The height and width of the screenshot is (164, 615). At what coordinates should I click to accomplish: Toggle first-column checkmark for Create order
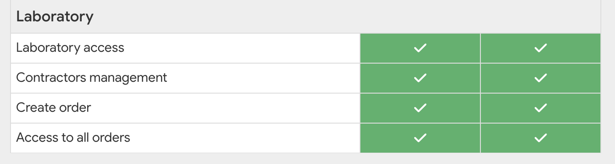pos(420,108)
